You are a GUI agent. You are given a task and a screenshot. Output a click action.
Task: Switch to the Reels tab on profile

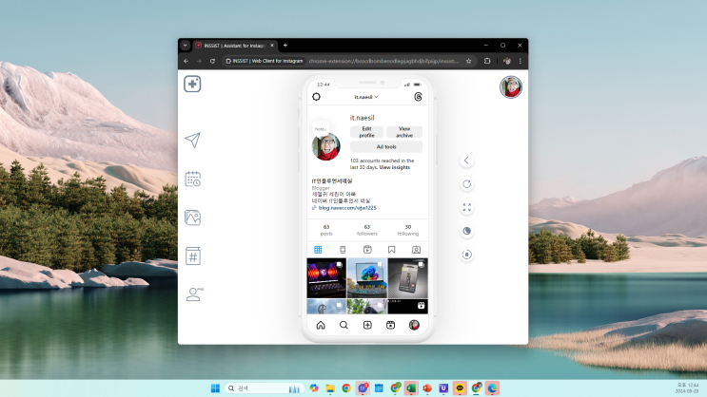(366, 249)
